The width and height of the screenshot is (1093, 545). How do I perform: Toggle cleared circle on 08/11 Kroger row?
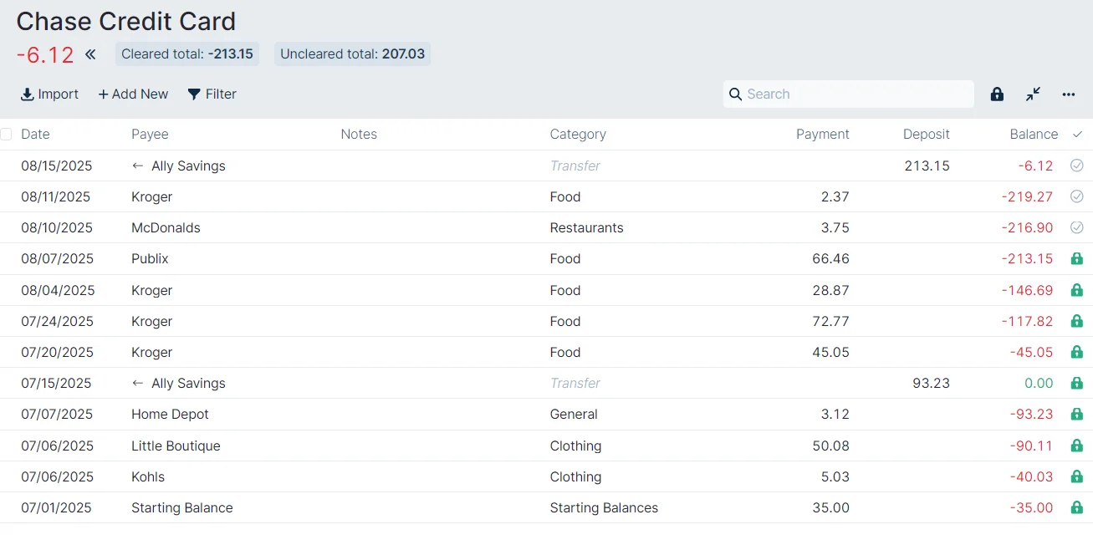point(1077,196)
